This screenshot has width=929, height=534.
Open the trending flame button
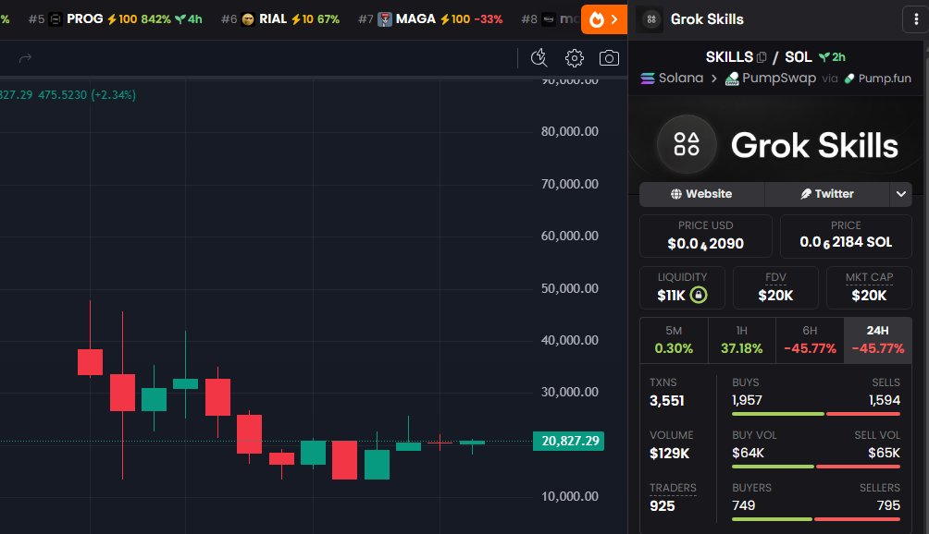coord(603,19)
